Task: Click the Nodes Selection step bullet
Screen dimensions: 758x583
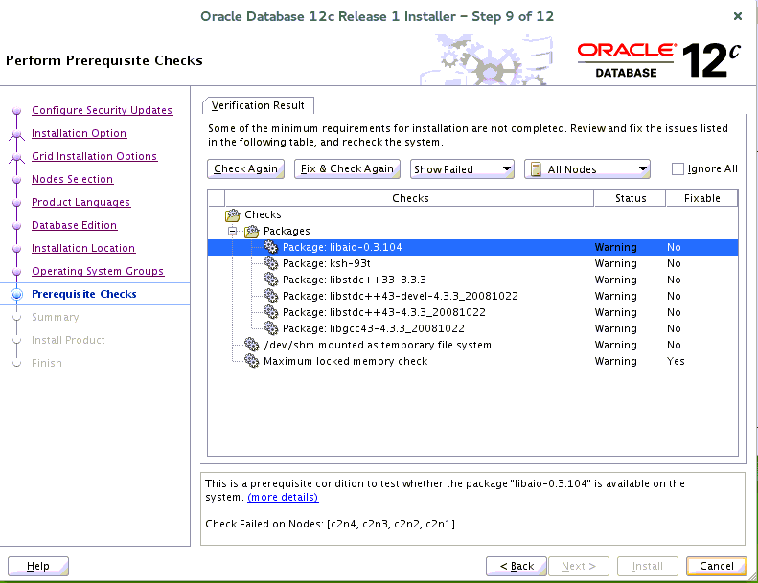Action: point(17,180)
